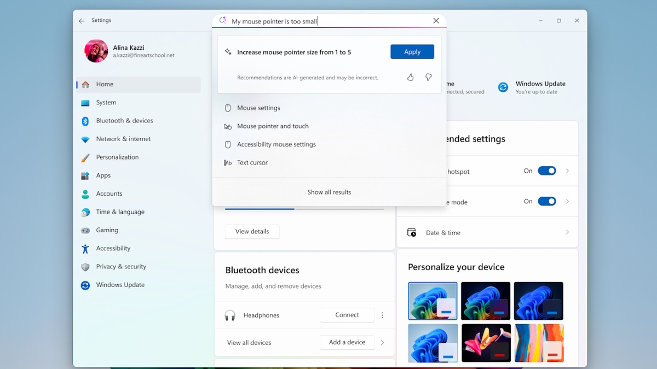Click the thumbs down feedback icon
Image resolution: width=657 pixels, height=369 pixels.
click(429, 78)
